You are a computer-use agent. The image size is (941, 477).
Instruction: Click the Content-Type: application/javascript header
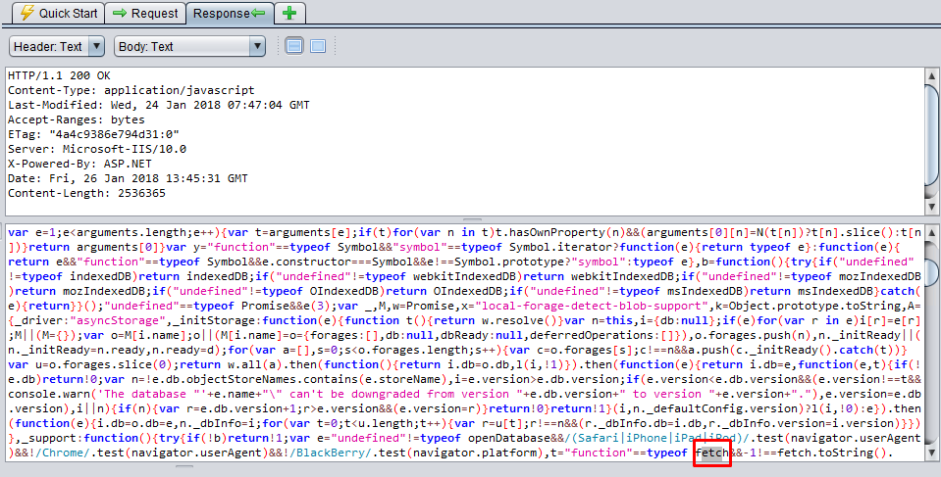pos(131,90)
